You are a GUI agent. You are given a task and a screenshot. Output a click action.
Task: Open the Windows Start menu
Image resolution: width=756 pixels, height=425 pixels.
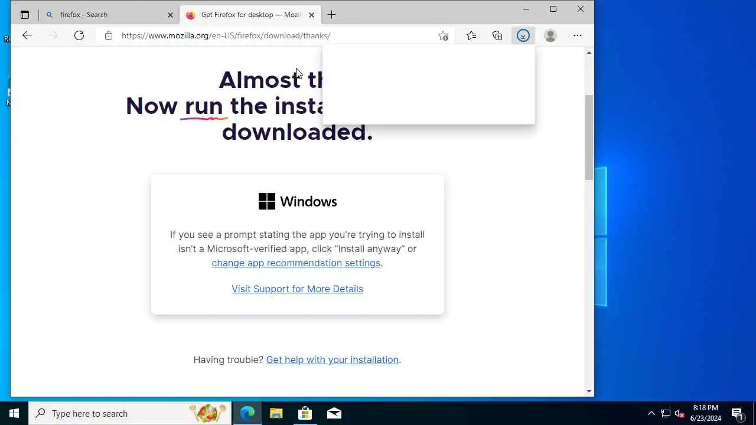pyautogui.click(x=14, y=413)
